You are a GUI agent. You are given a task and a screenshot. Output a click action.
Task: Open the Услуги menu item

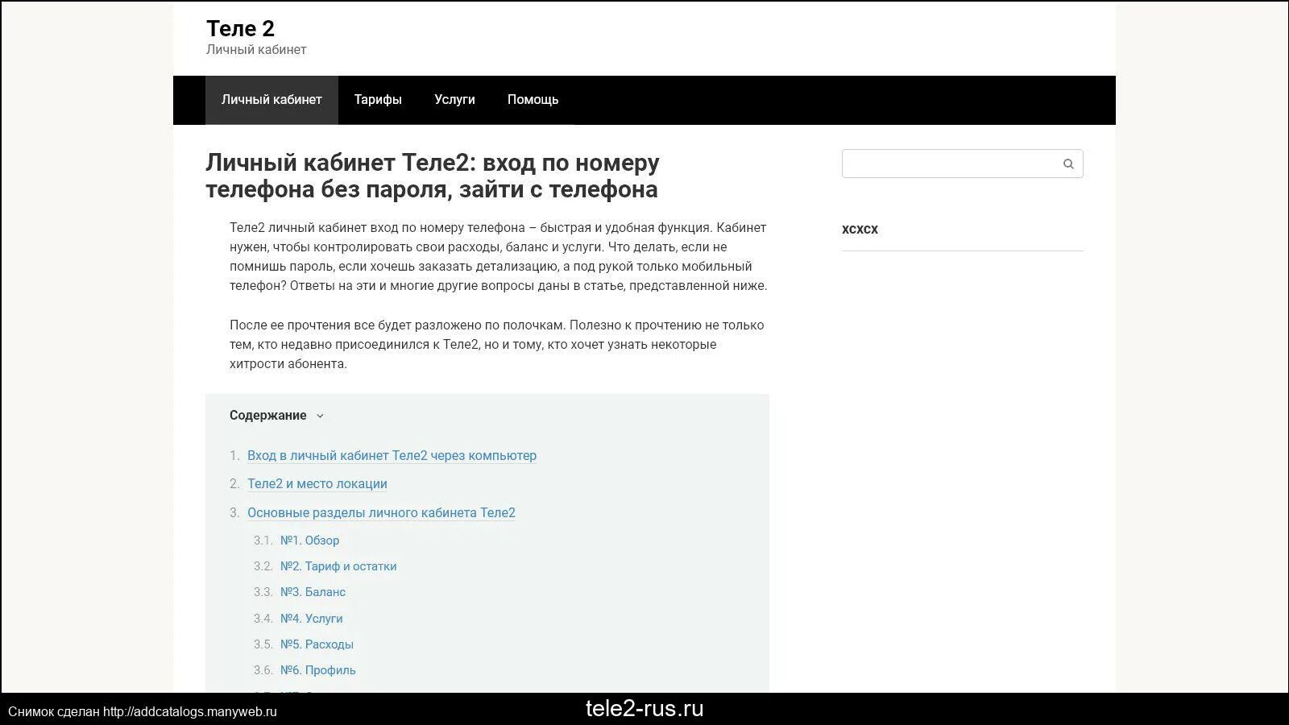454,100
